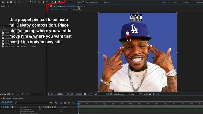Image resolution: width=203 pixels, height=114 pixels.
Task: Select the Type text tool
Action: coord(47,2)
